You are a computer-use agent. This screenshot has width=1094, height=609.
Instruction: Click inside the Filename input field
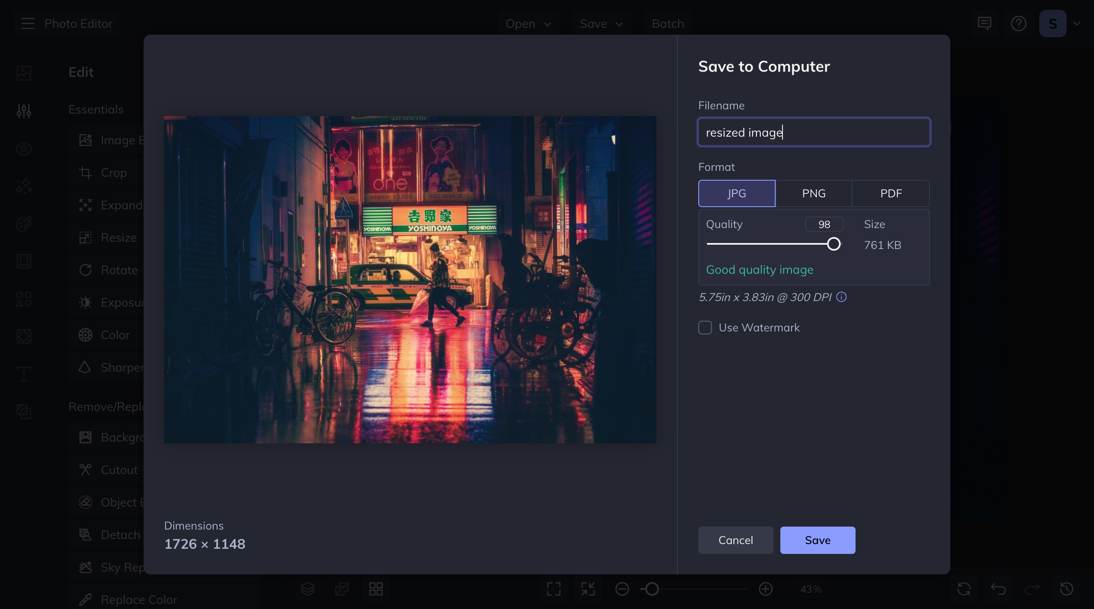click(814, 132)
